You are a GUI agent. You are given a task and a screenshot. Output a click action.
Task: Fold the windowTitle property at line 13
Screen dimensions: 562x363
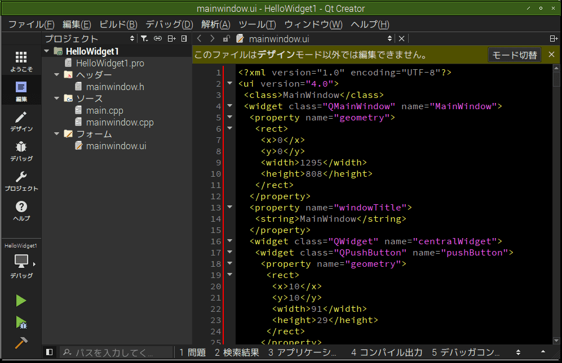coord(230,207)
